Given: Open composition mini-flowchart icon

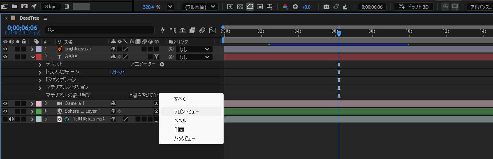Looking at the screenshot, I should pos(173,30).
